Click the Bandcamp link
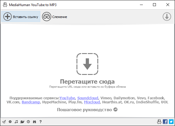The image size is (175, 126). [31, 102]
